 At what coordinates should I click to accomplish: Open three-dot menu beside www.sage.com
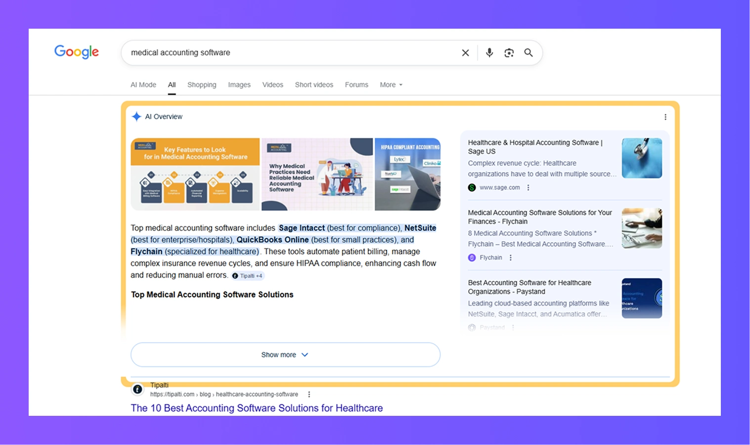coord(529,188)
